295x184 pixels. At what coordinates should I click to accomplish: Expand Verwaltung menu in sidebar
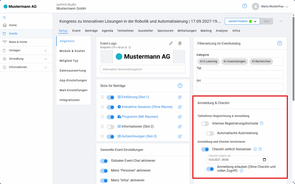45,59
